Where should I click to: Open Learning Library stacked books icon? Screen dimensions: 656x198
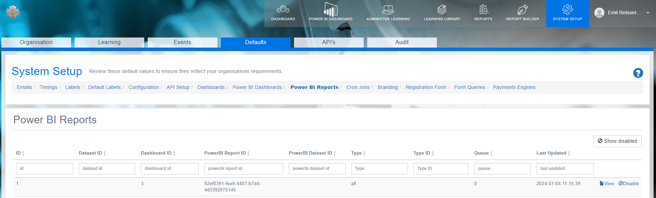point(442,9)
